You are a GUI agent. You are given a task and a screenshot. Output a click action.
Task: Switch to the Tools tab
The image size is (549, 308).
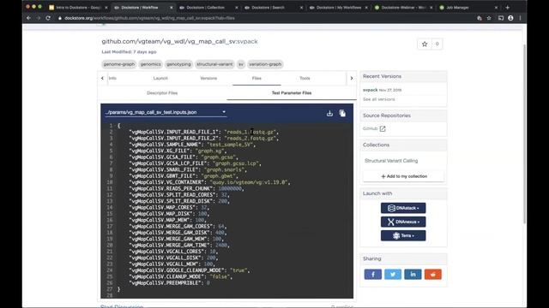point(305,78)
